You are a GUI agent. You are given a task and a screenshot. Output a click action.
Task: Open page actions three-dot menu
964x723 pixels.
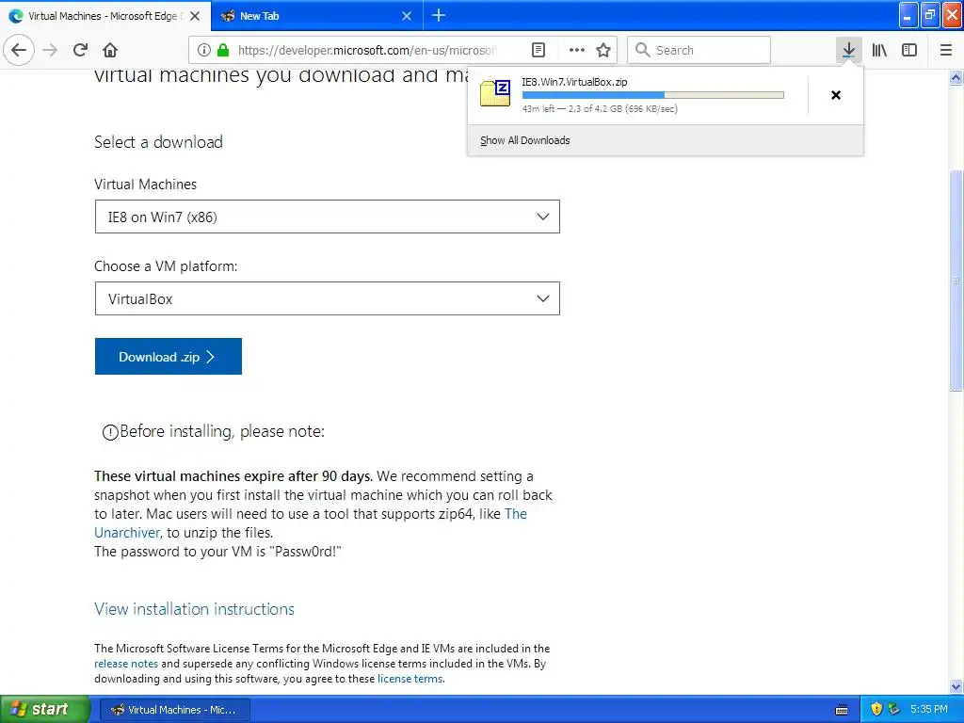(x=577, y=50)
